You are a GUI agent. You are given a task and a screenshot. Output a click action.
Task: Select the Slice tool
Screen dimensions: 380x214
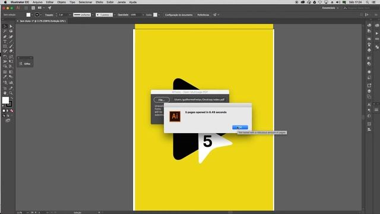[x=11, y=89]
